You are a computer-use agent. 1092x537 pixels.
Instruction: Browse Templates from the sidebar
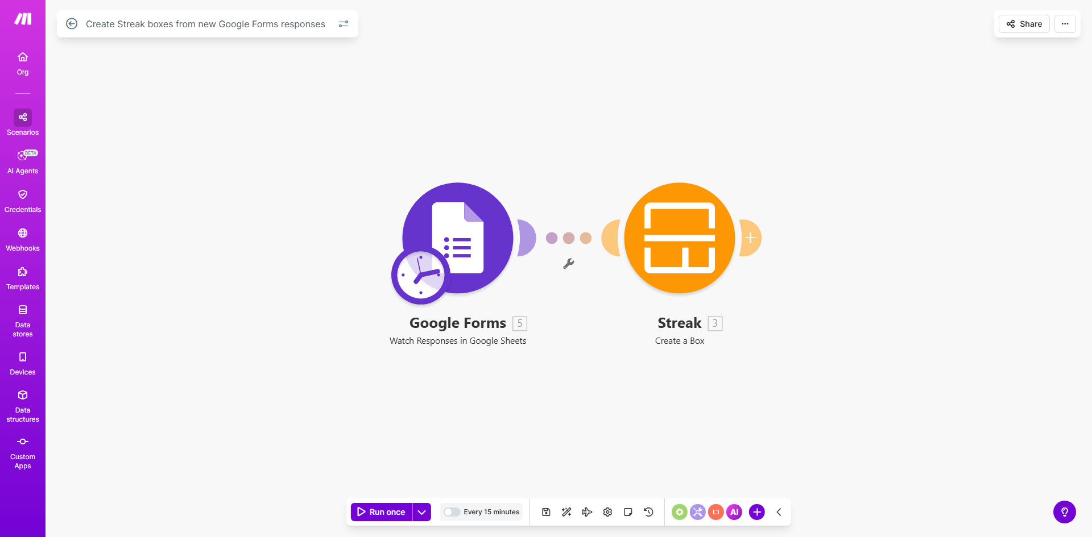[x=23, y=278]
